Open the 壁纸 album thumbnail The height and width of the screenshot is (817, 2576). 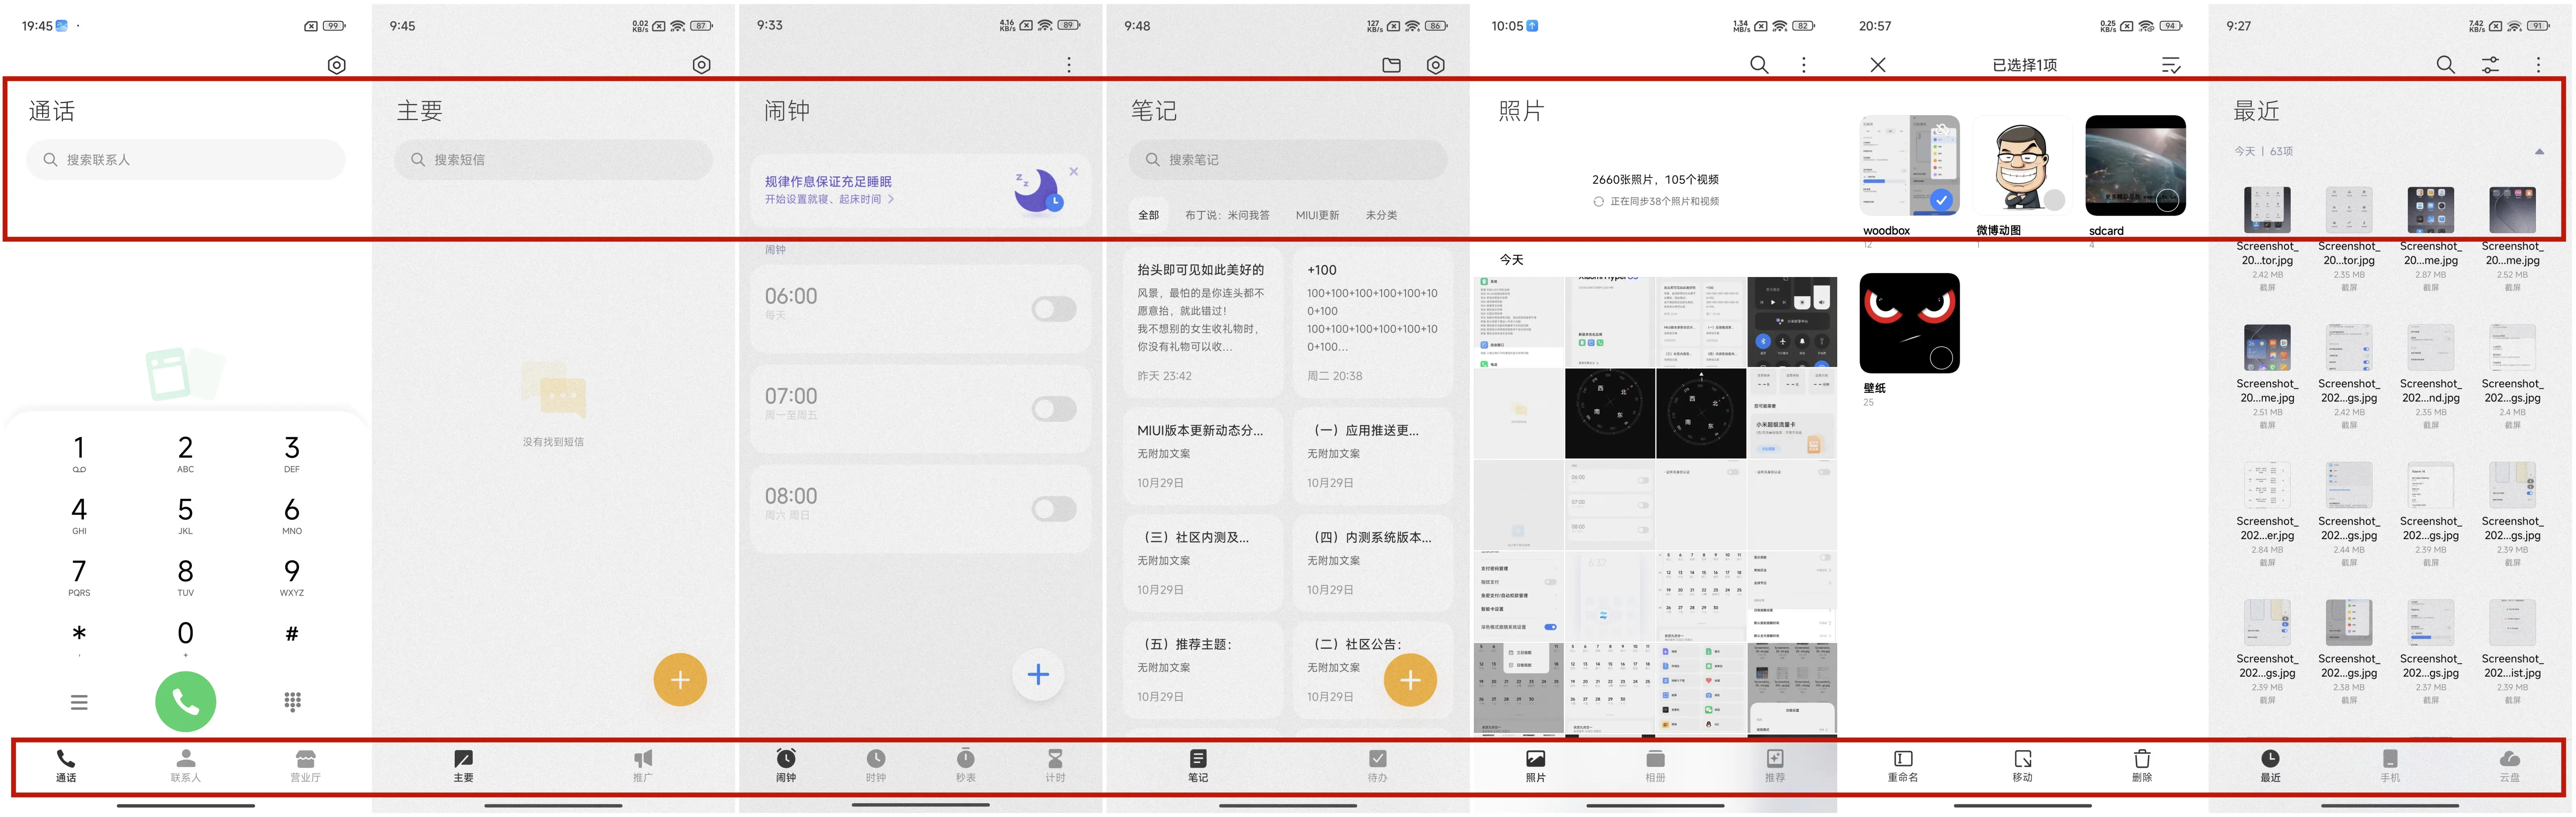pos(1909,323)
